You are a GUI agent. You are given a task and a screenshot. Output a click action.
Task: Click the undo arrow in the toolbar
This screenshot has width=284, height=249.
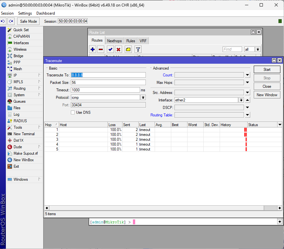(x=3, y=21)
